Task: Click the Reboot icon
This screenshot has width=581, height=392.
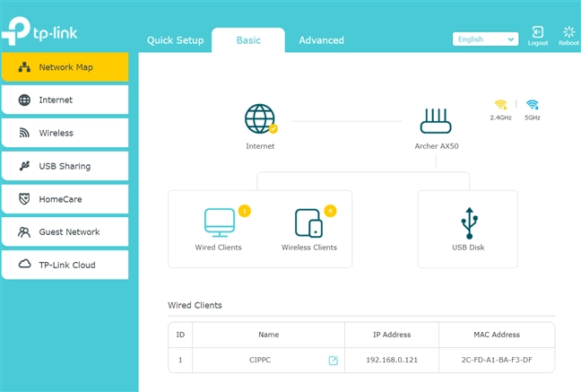Action: coord(568,32)
